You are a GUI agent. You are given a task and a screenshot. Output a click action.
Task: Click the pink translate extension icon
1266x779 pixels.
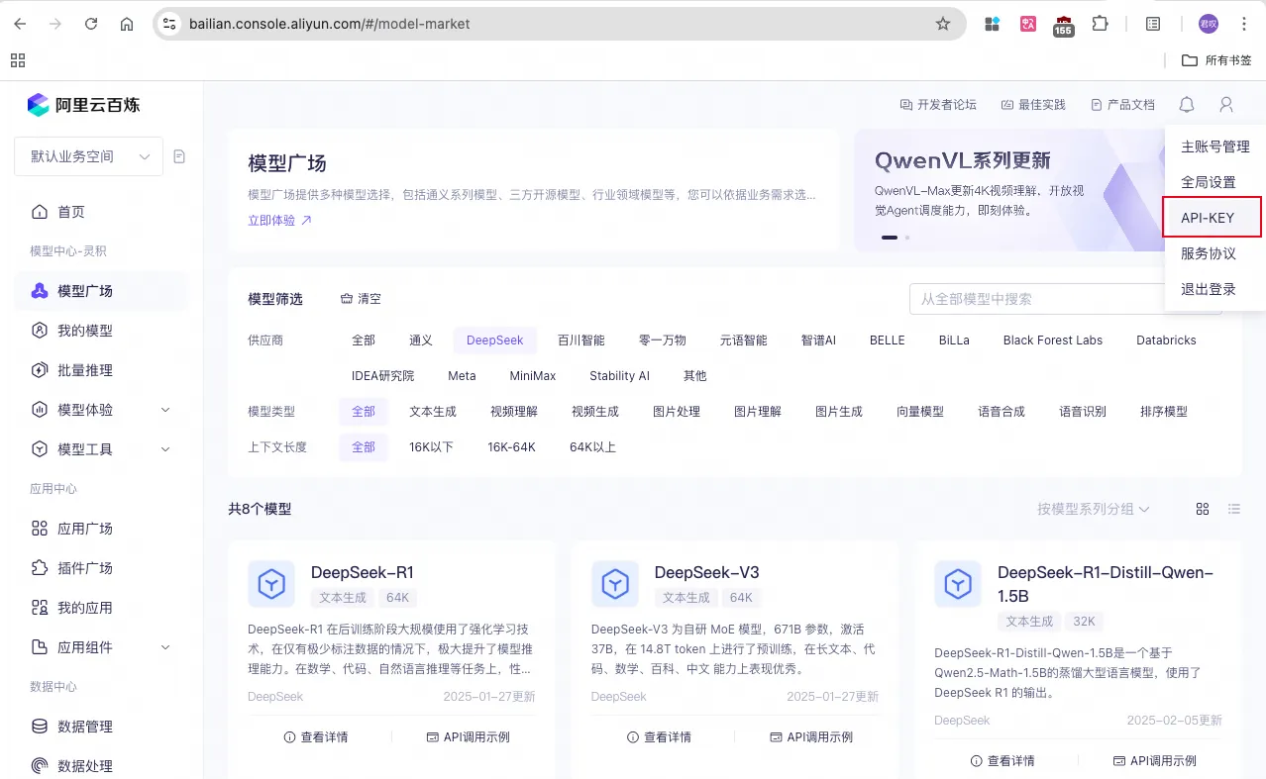(1028, 24)
